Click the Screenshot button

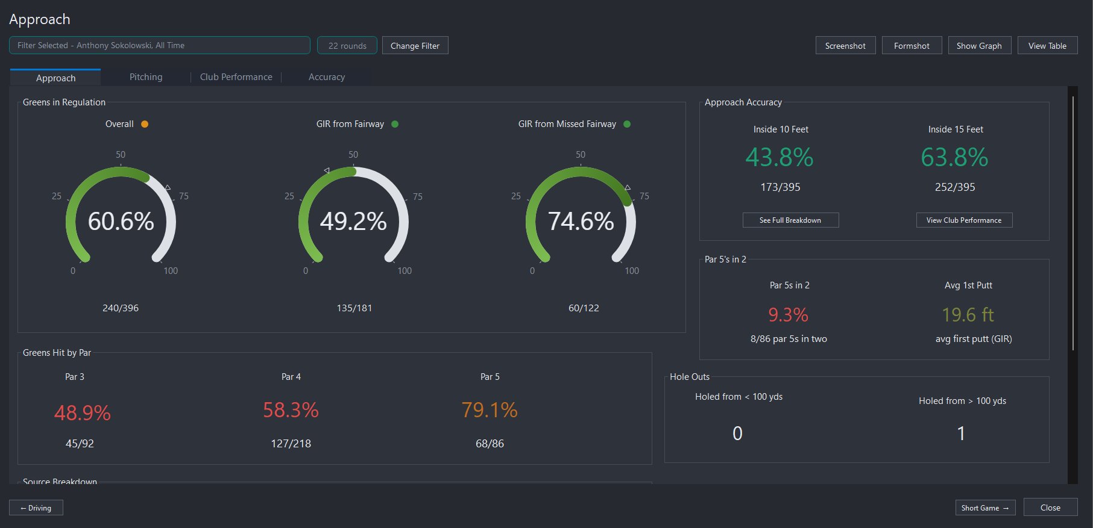click(845, 46)
